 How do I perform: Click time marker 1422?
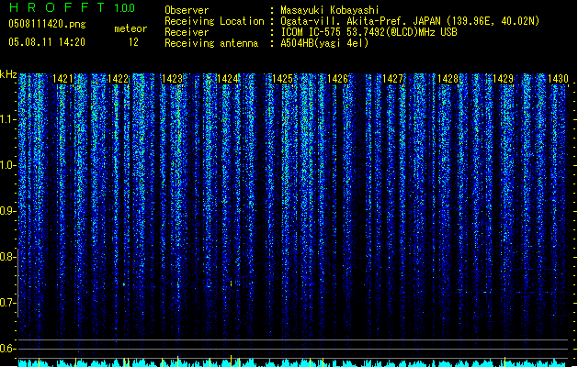pos(118,79)
